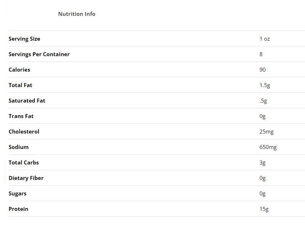This screenshot has height=235, width=305.
Task: Click the Cholesterol row label
Action: pos(24,132)
